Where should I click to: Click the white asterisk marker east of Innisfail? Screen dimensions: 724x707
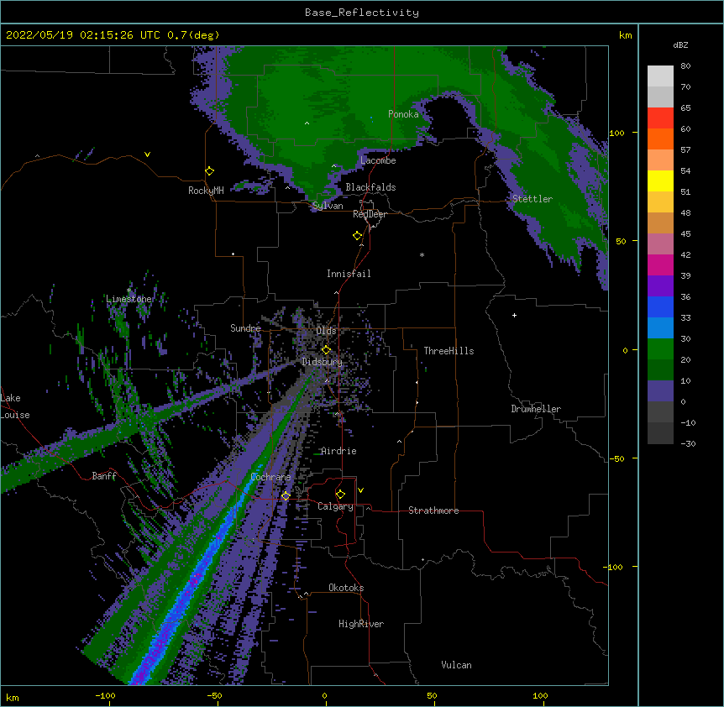click(x=422, y=255)
